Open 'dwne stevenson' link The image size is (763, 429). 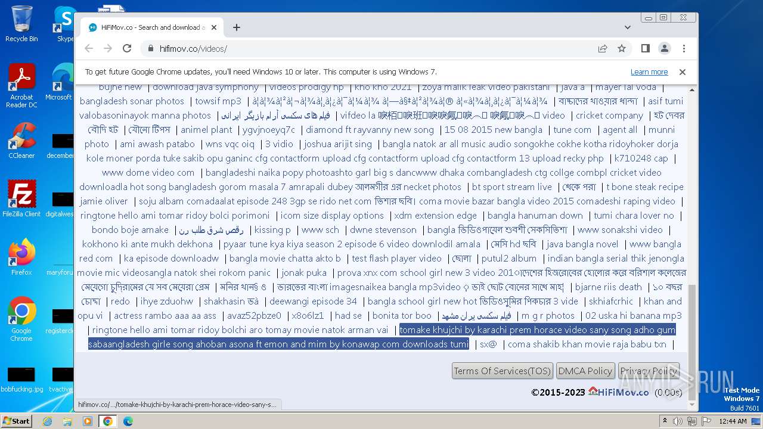[x=383, y=229]
